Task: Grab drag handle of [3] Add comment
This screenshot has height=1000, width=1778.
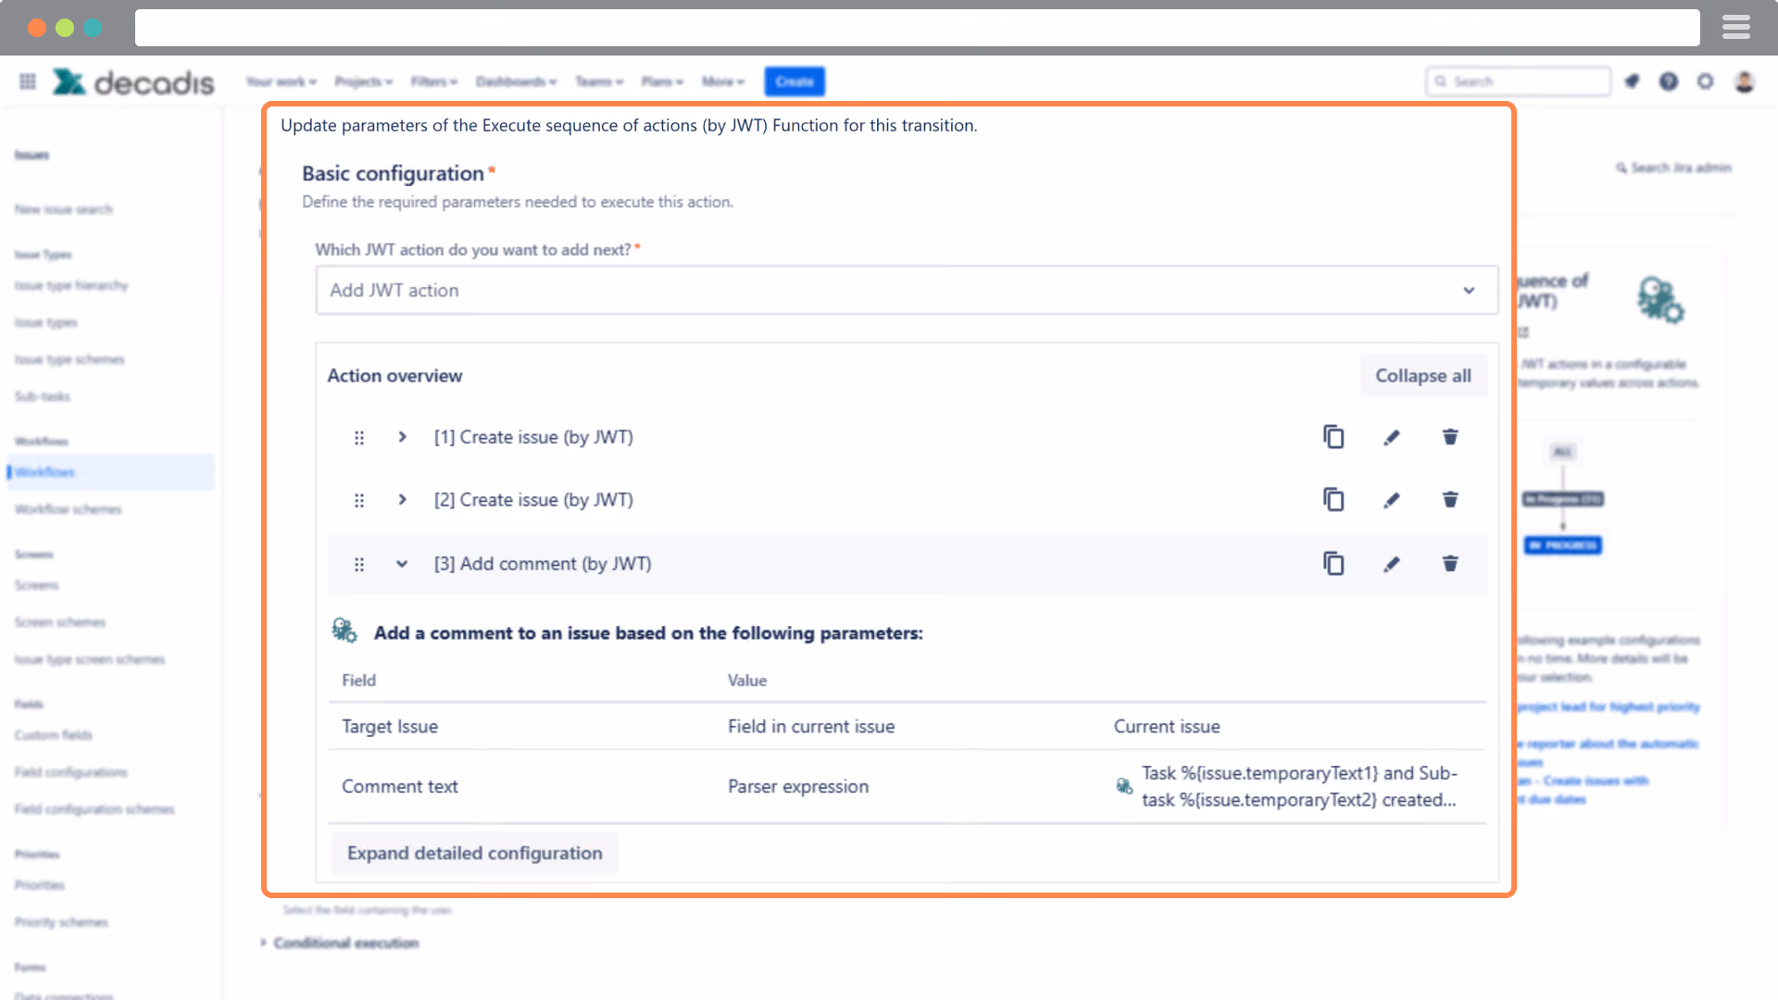Action: coord(359,565)
